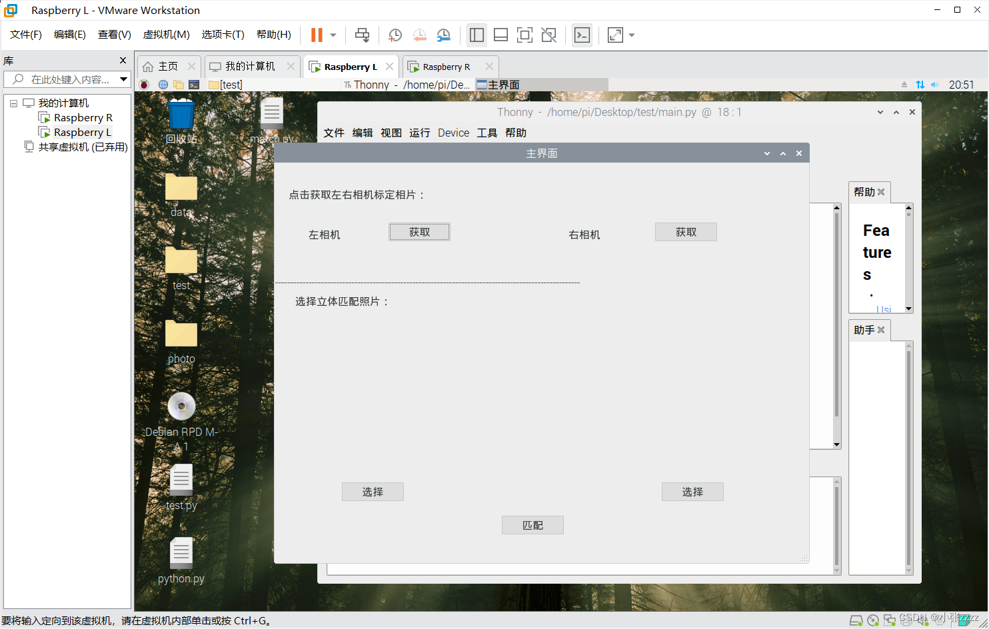Viewport: 989px width, 629px height.
Task: Launch the web browser globe icon in panel
Action: click(x=163, y=85)
